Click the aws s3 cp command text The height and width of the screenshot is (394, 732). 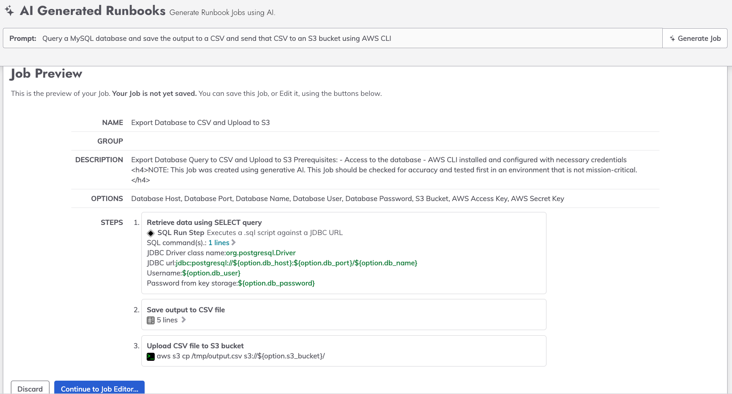pos(241,356)
